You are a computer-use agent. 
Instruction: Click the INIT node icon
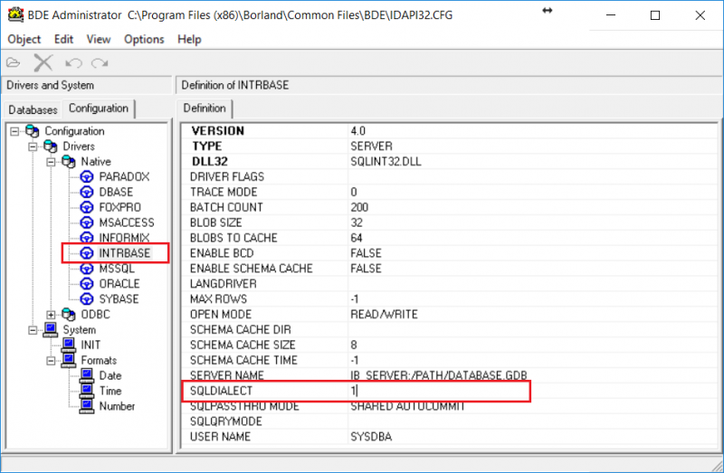69,345
